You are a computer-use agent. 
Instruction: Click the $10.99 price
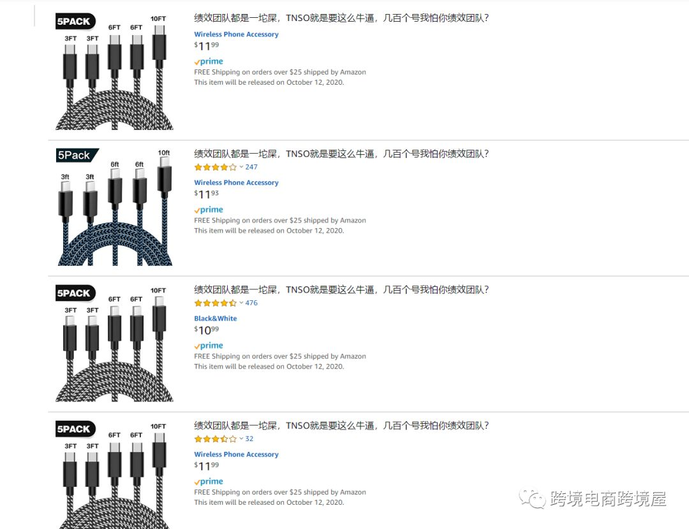(207, 330)
